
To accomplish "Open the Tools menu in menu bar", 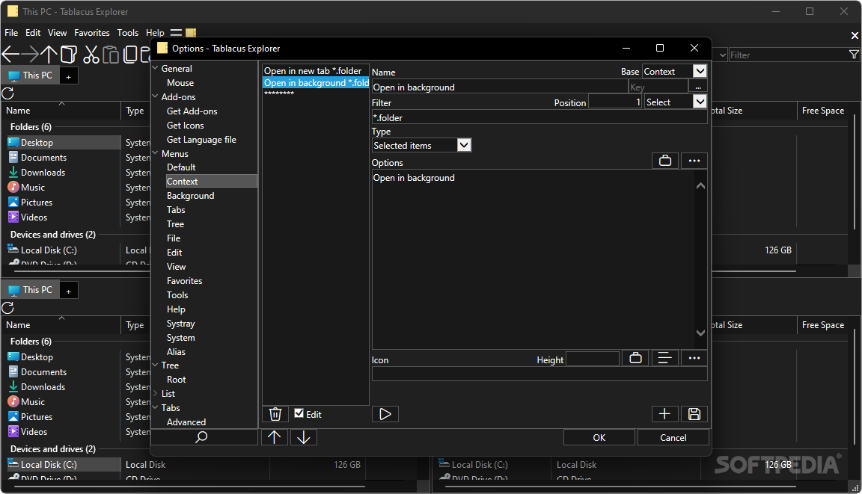I will (x=127, y=33).
